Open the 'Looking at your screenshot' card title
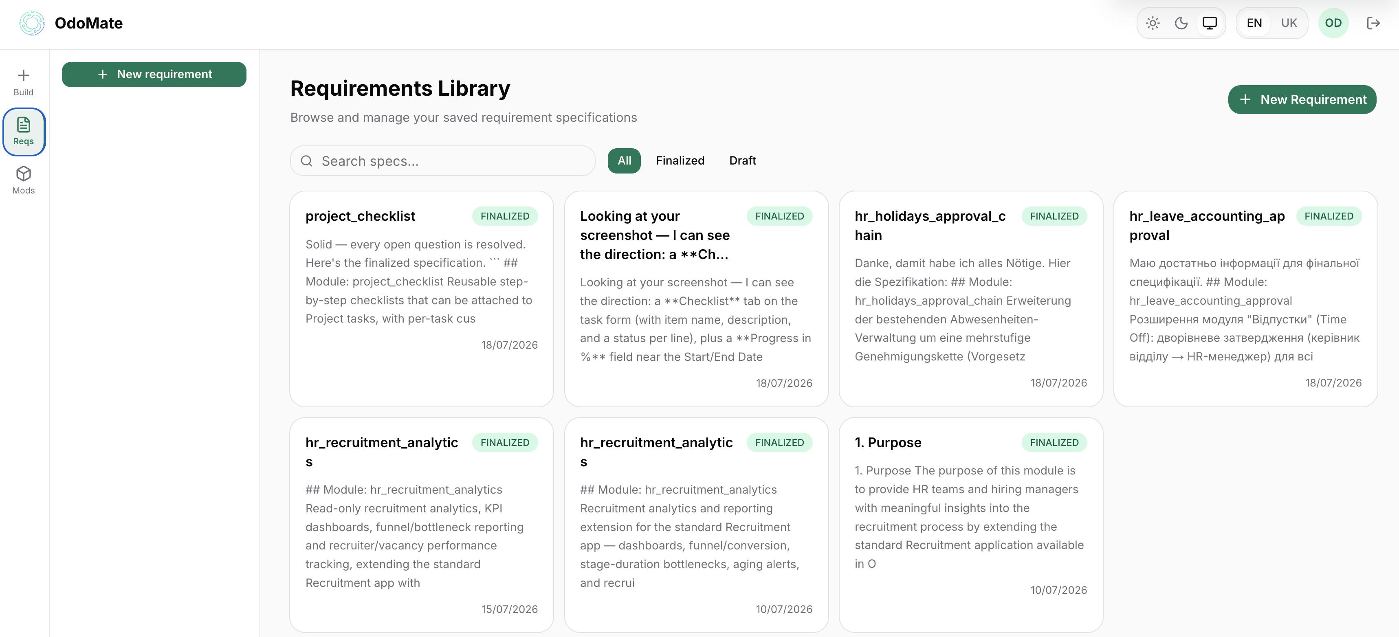1399x637 pixels. pyautogui.click(x=655, y=235)
